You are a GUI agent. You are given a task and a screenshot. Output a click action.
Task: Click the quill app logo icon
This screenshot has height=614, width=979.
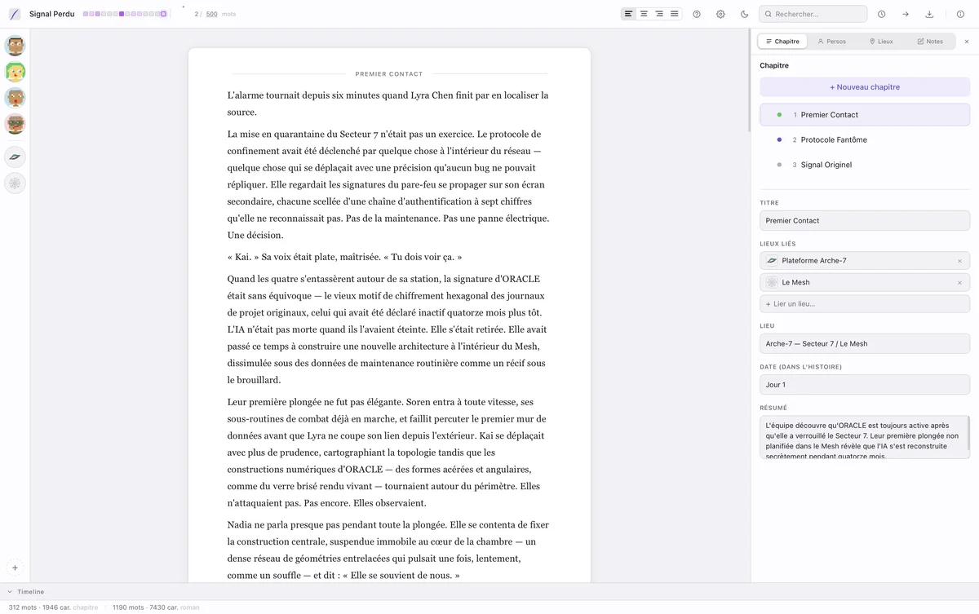[x=15, y=14]
